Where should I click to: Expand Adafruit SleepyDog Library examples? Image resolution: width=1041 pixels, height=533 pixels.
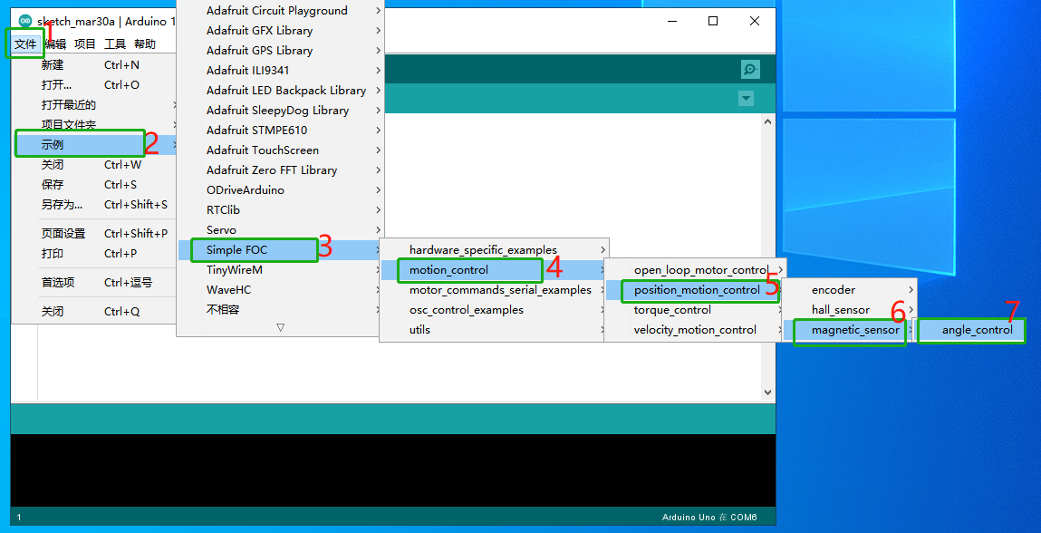pos(281,111)
